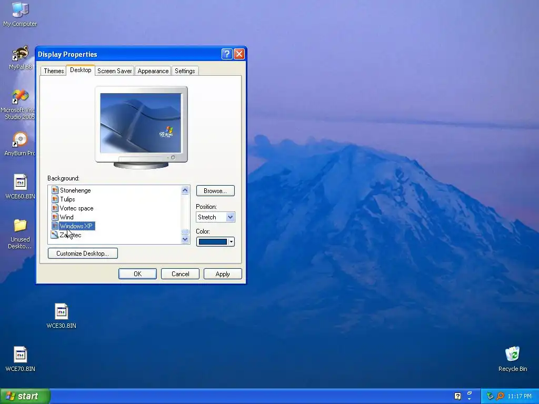Click the Stonehenge wallpaper icon
Image resolution: width=539 pixels, height=404 pixels.
55,190
